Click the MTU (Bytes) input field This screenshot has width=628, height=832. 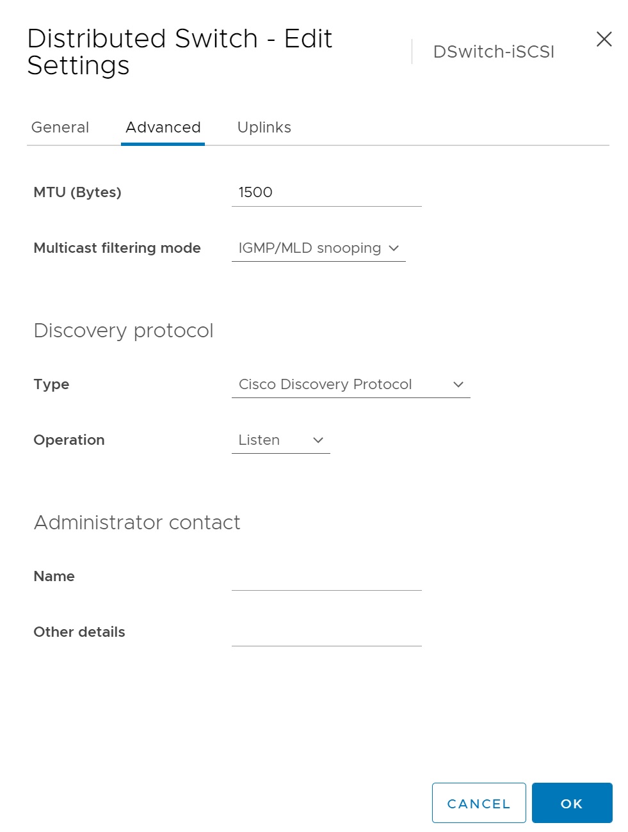(326, 193)
